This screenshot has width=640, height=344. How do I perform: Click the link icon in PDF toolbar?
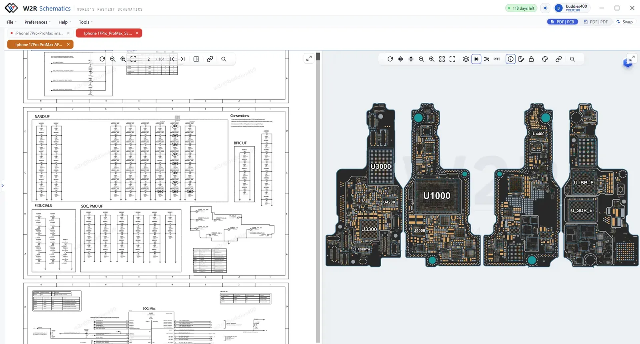pyautogui.click(x=210, y=59)
